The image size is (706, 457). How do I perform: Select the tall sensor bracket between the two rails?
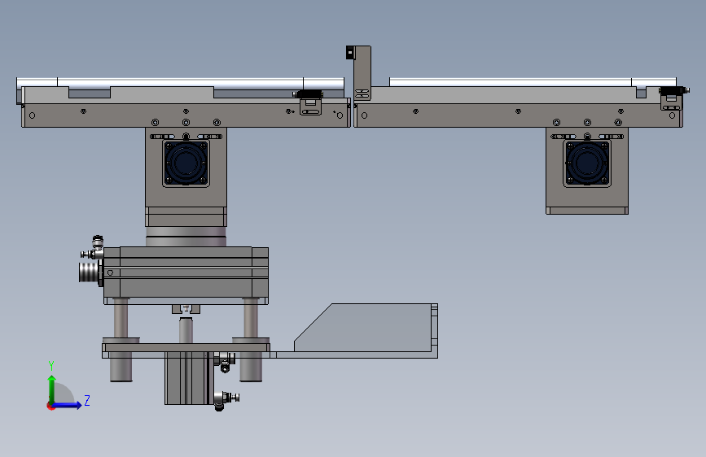pyautogui.click(x=362, y=73)
